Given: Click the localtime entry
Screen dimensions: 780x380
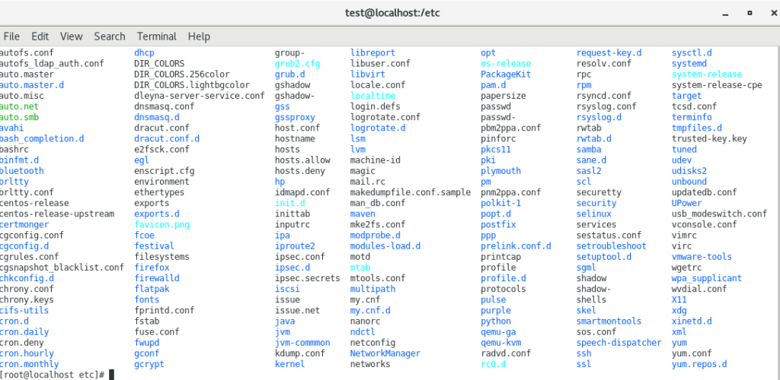Looking at the screenshot, I should tap(372, 96).
